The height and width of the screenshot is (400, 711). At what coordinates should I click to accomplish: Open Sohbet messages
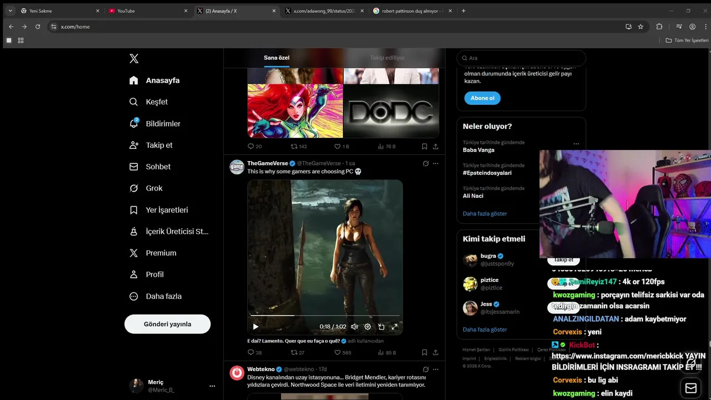(x=150, y=167)
